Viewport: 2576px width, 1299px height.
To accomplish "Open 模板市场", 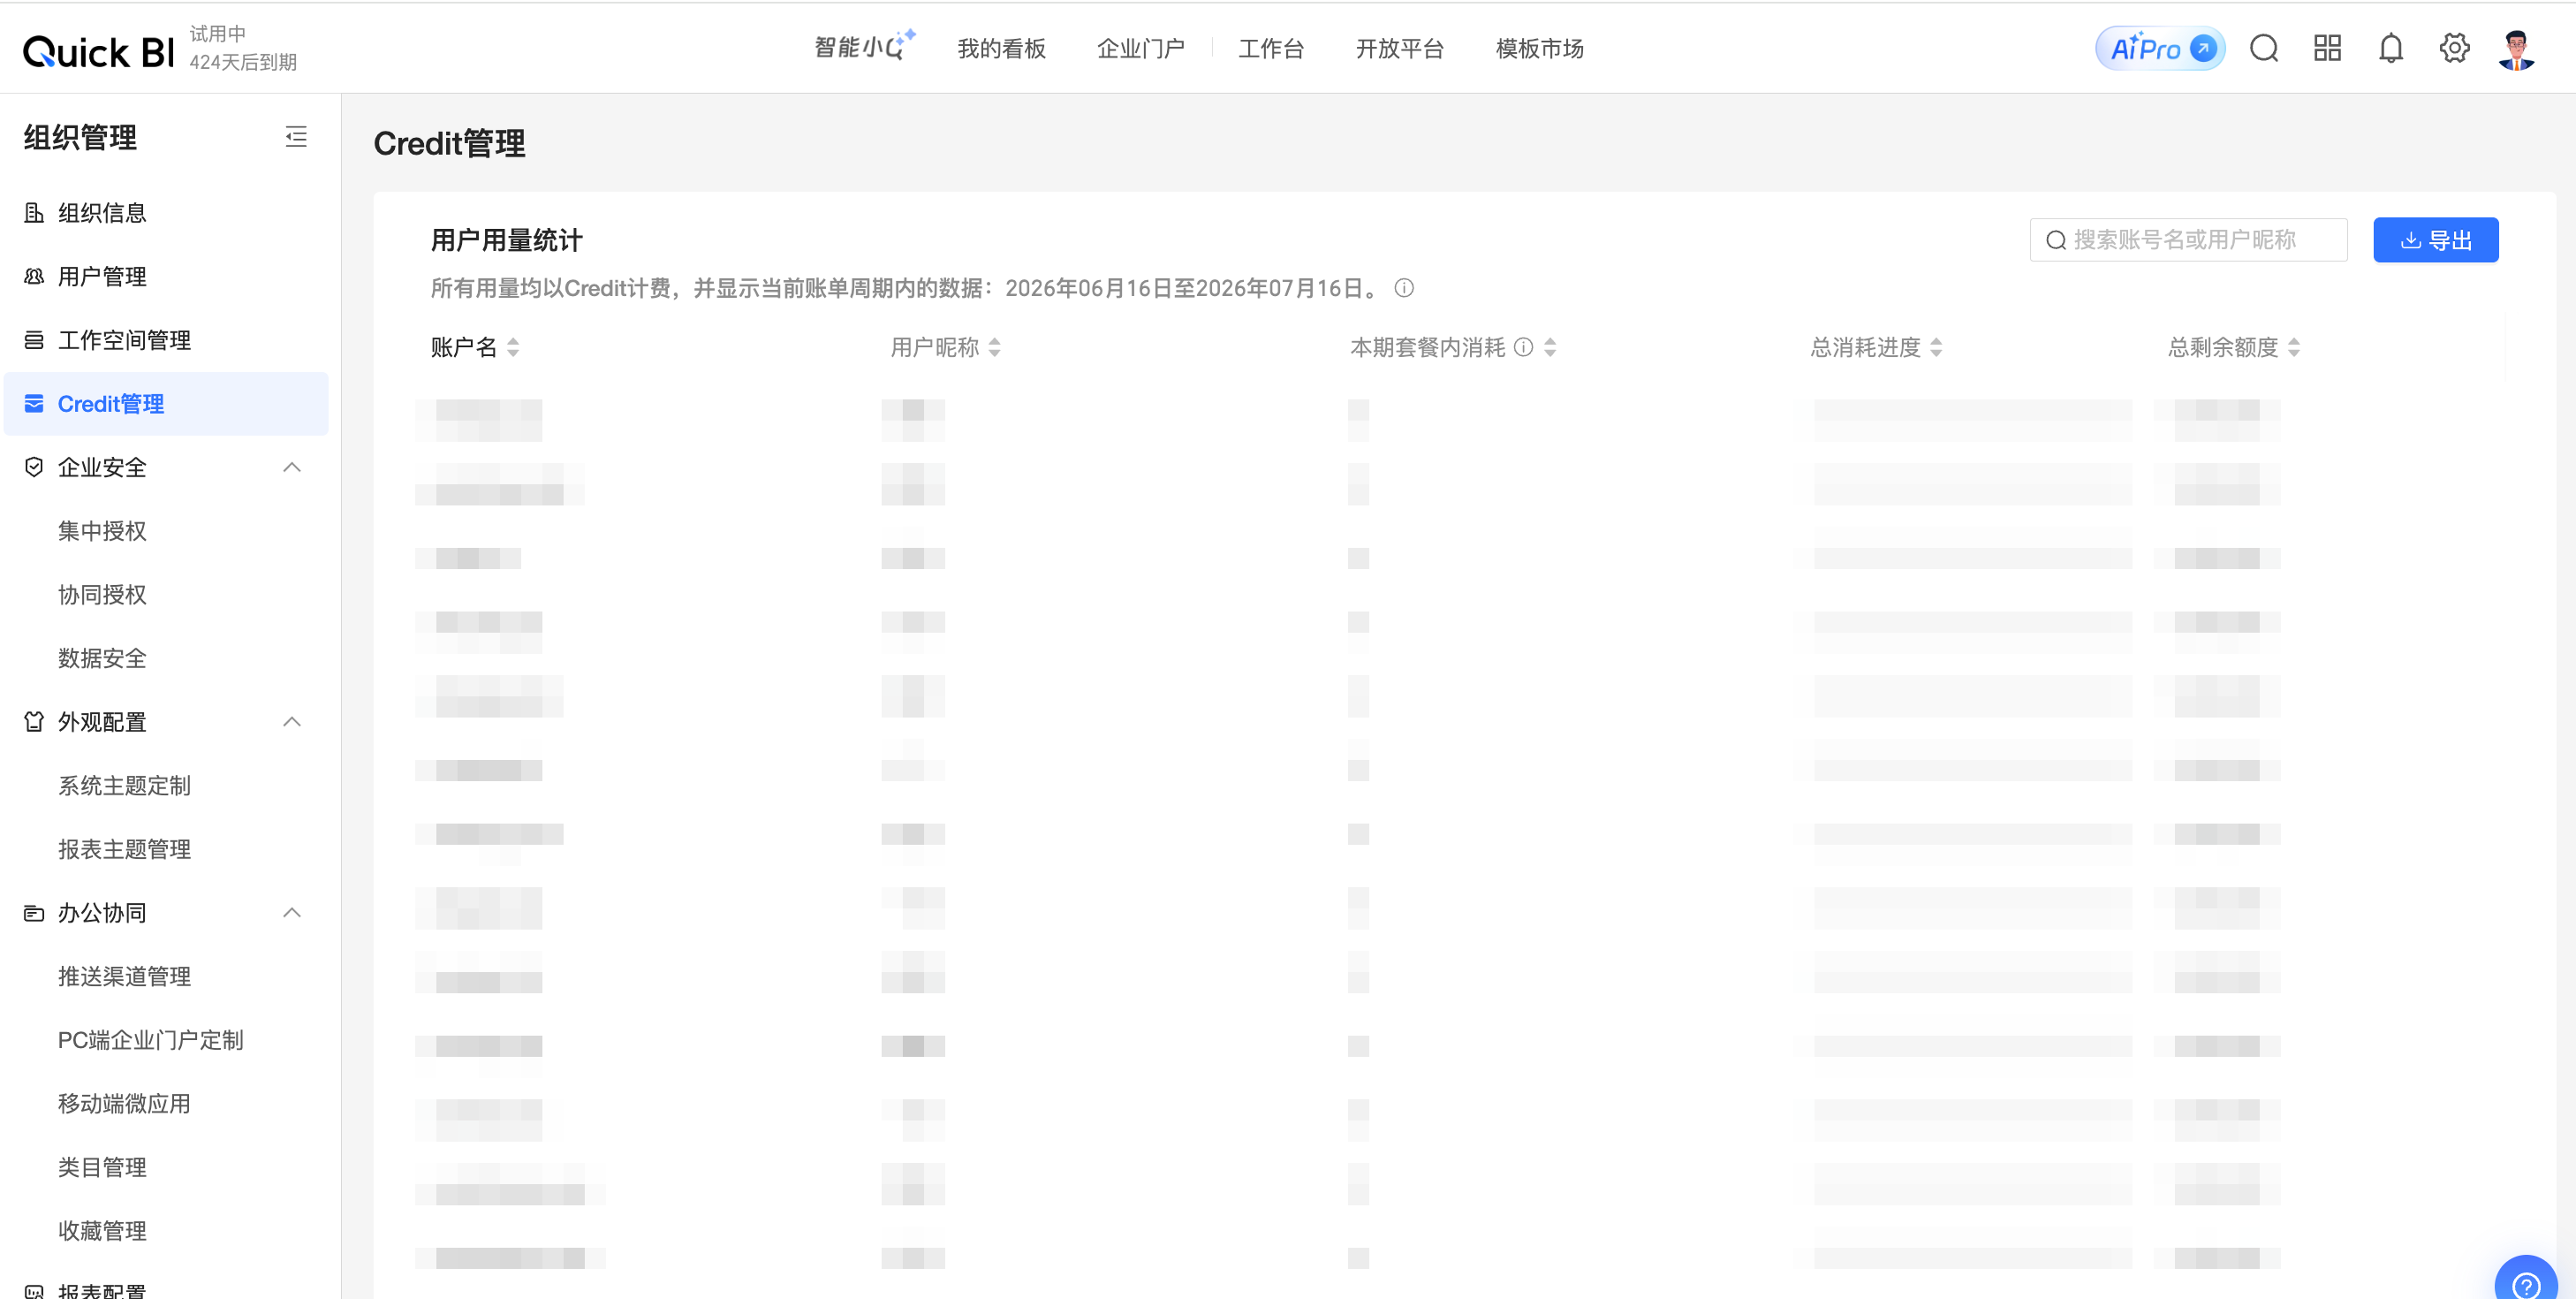I will coord(1540,48).
